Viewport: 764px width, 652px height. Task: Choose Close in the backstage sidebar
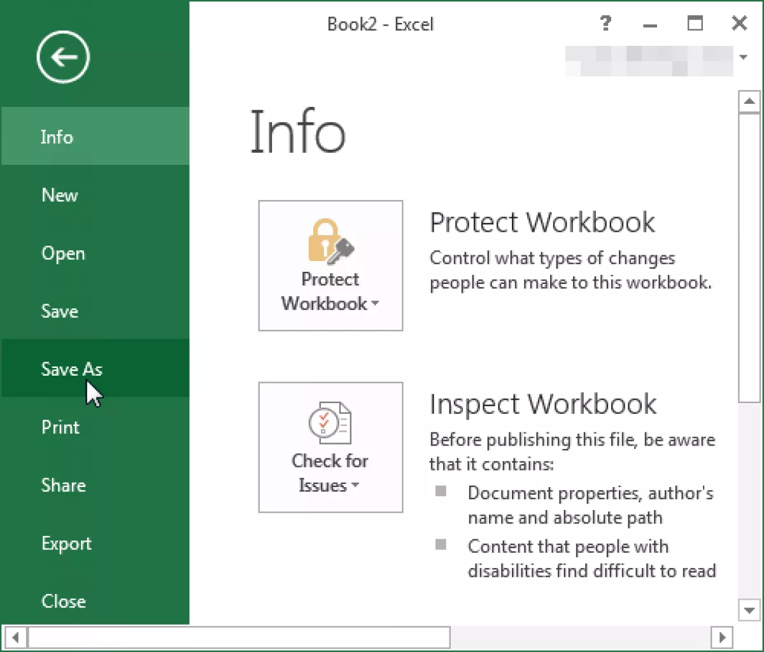coord(95,601)
